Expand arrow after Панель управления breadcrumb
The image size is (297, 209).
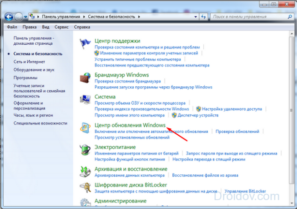pyautogui.click(x=84, y=17)
